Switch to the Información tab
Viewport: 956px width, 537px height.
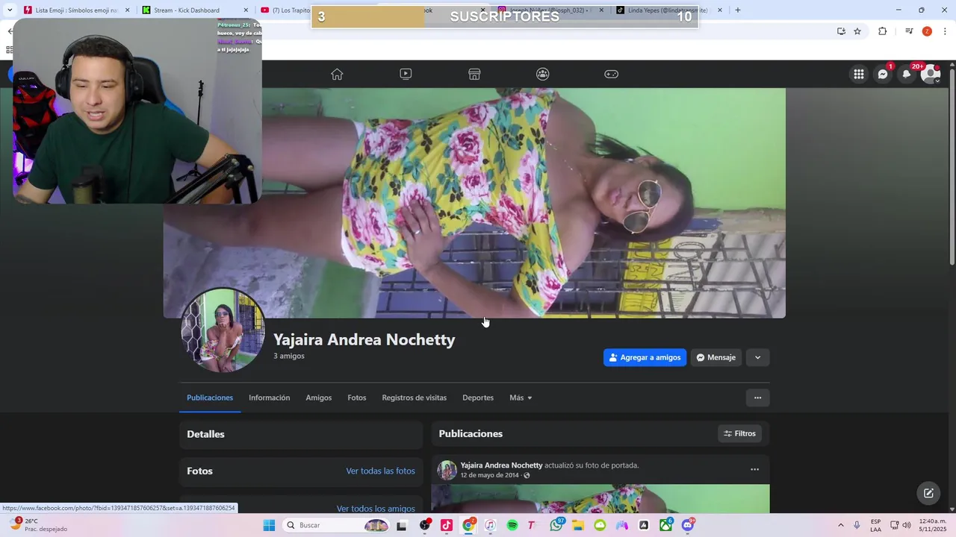coord(270,398)
